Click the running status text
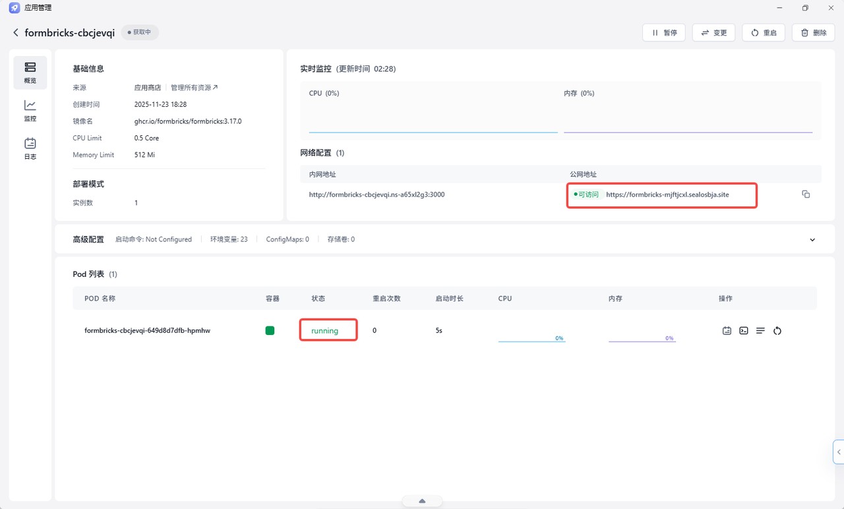Screen dimensions: 844x509 (325, 330)
